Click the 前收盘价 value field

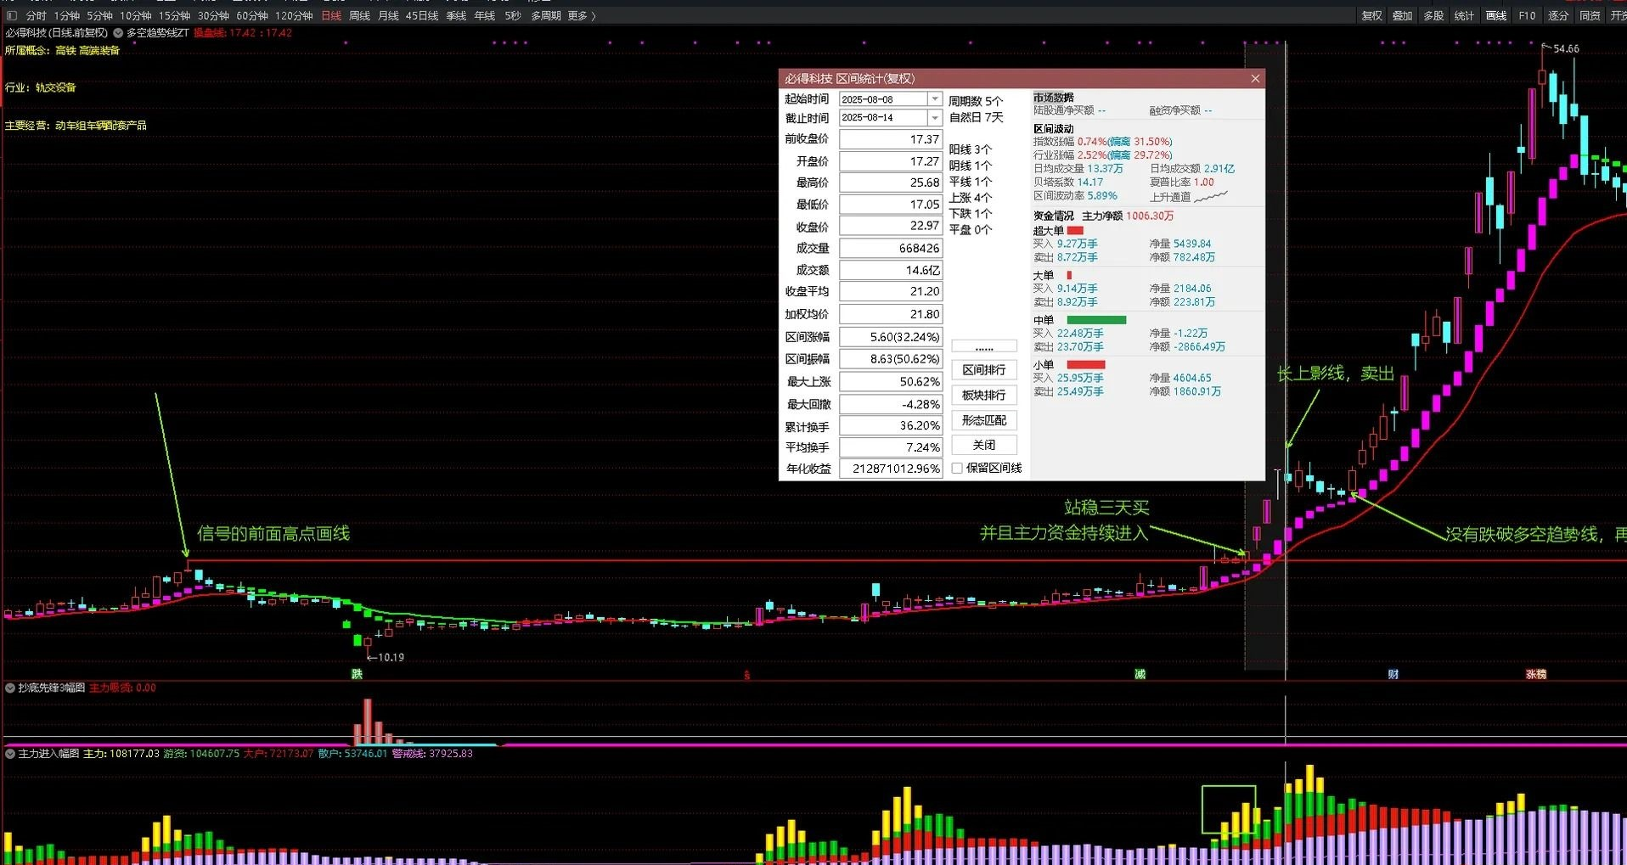(890, 139)
